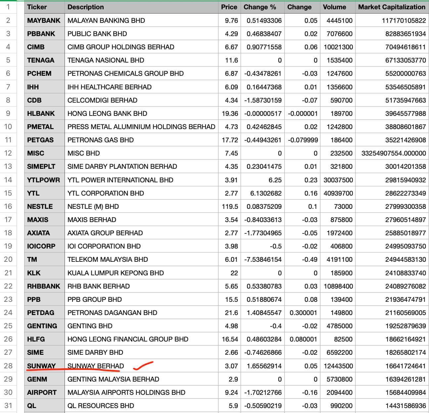
Task: Click the PPB GROUP BHD cell
Action: [141, 299]
